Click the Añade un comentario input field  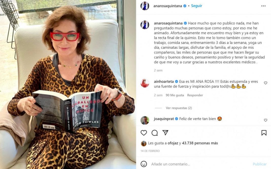pos(200,164)
